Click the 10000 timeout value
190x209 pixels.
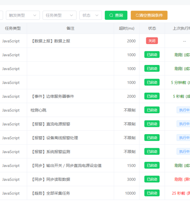[x=130, y=193]
